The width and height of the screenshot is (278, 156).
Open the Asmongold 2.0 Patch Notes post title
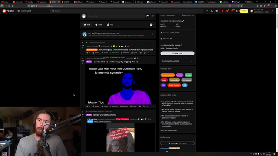[126, 50]
